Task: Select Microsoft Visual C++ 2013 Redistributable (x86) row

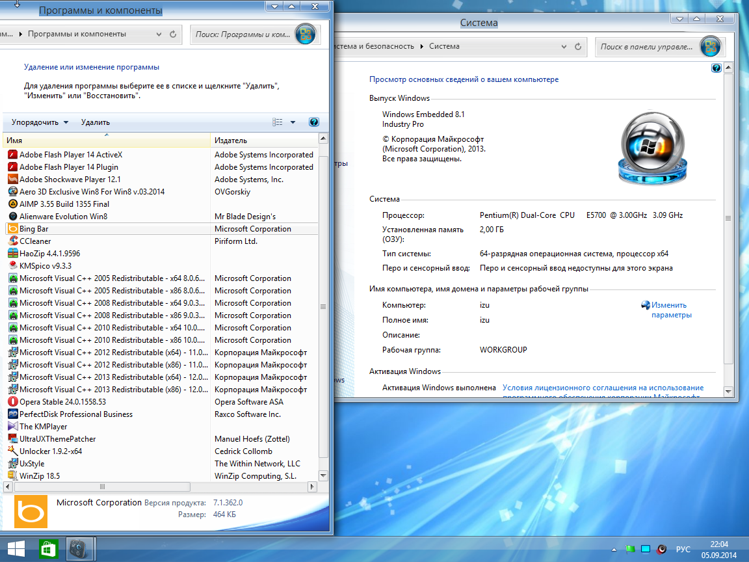Action: point(161,390)
